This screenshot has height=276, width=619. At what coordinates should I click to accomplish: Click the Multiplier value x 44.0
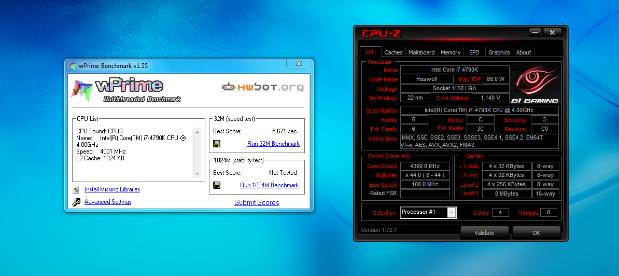point(425,175)
